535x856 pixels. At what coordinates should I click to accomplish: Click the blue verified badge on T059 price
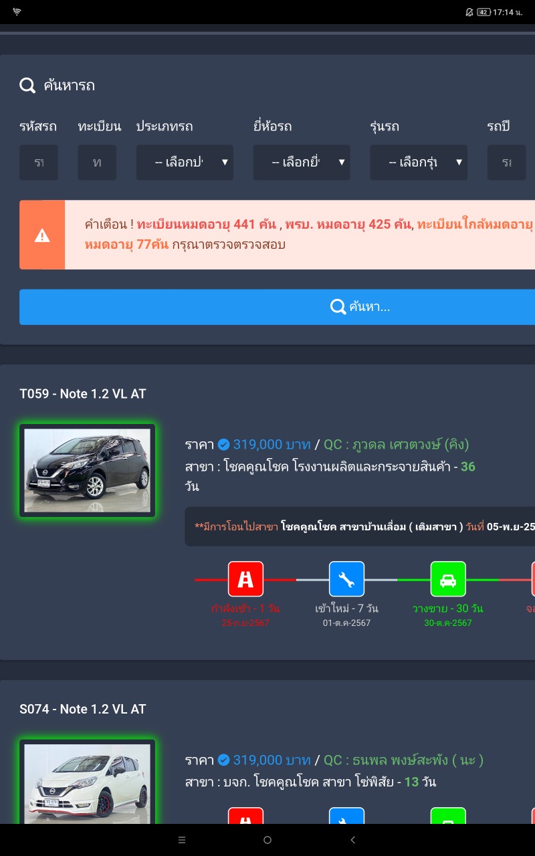tap(224, 445)
